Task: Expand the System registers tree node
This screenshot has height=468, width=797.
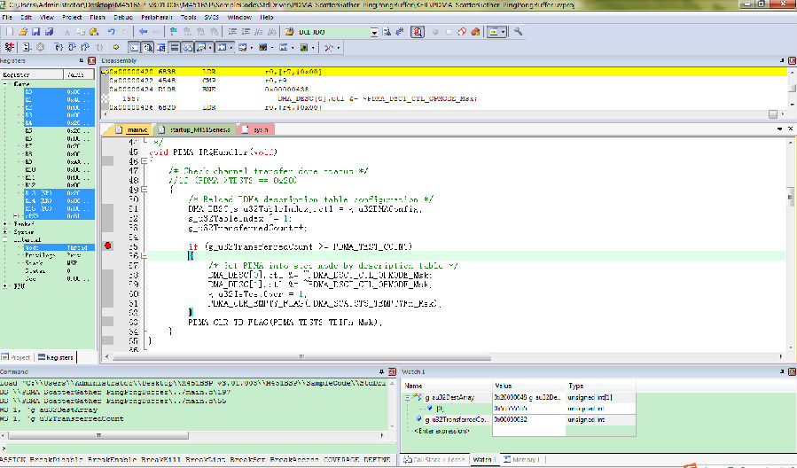Action: coord(6,231)
